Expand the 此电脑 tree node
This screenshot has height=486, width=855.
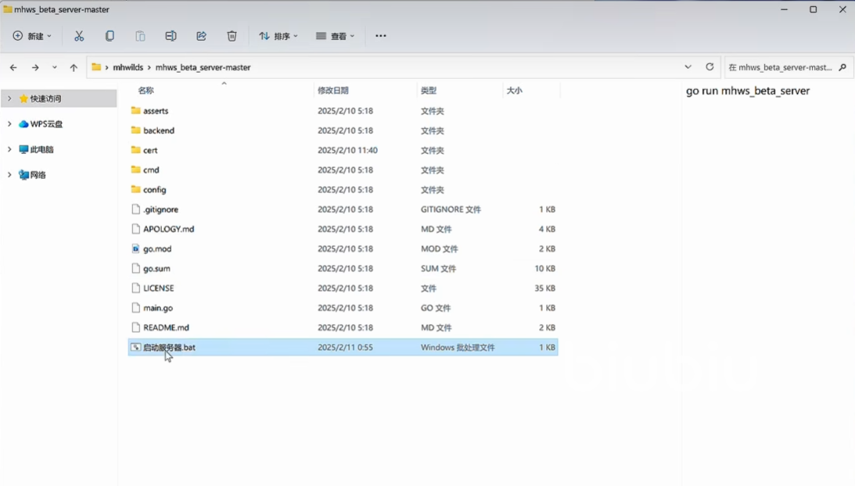(x=9, y=149)
